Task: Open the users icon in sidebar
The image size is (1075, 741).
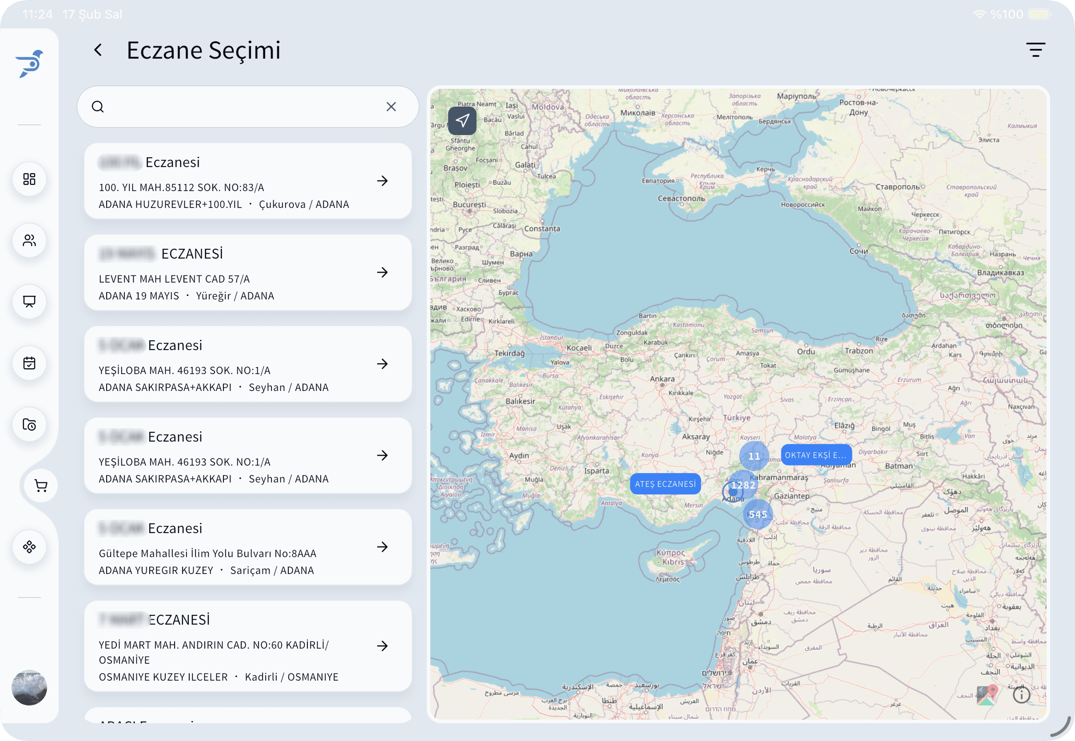Action: click(29, 240)
